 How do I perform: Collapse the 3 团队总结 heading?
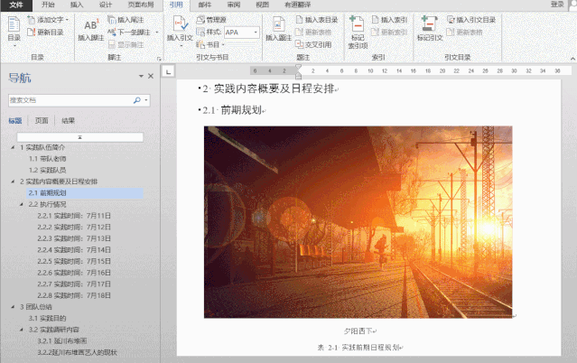point(13,307)
